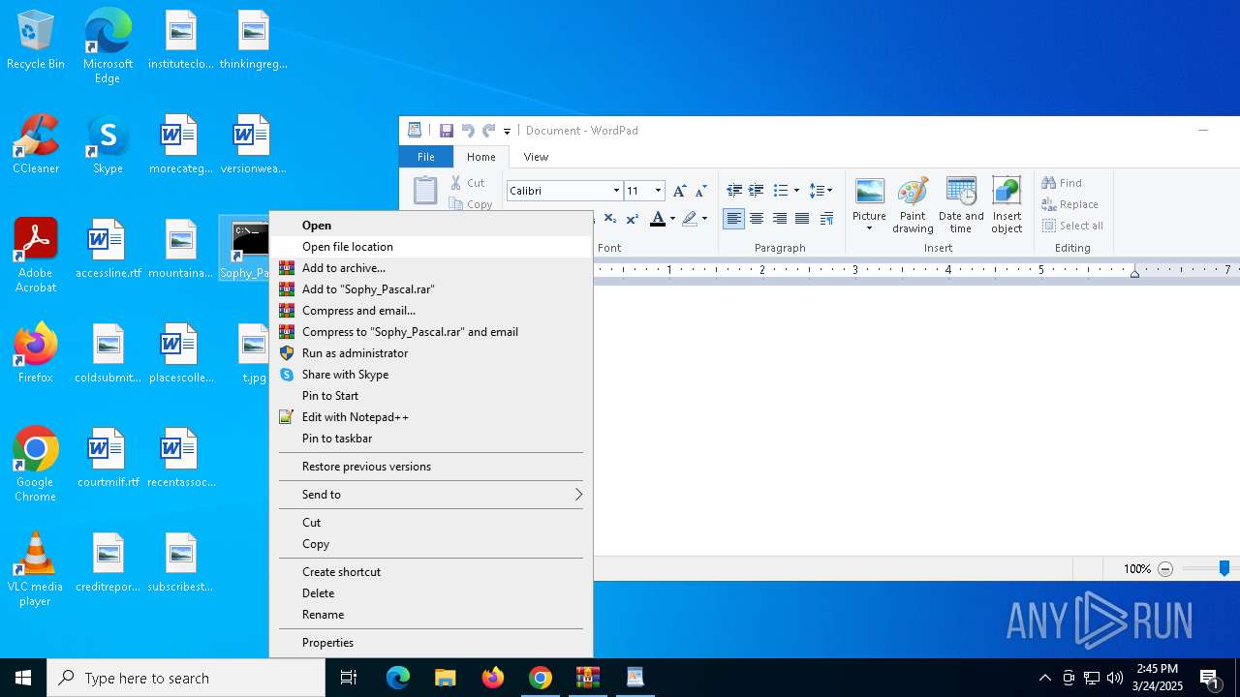The image size is (1240, 697).
Task: Select VLC media player desktop icon
Action: coord(36,570)
